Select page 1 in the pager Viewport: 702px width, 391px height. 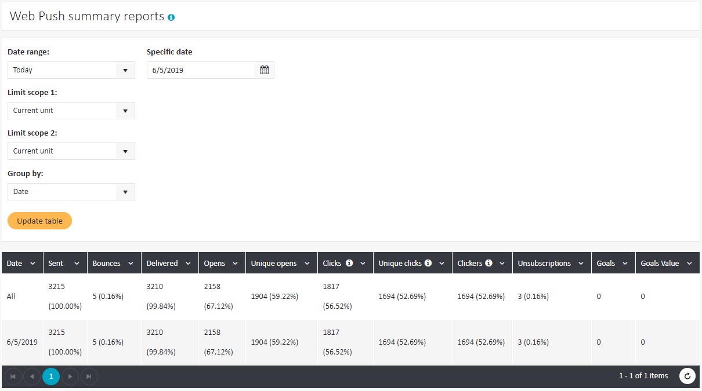tap(51, 377)
